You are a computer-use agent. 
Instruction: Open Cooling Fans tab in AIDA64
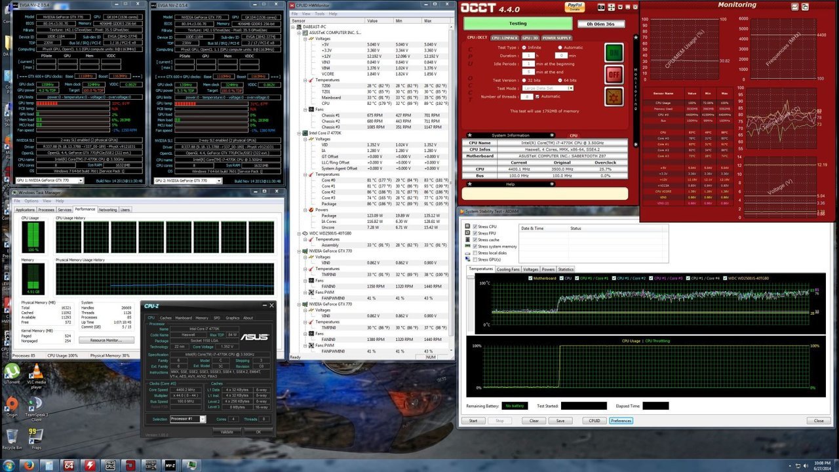tap(508, 269)
